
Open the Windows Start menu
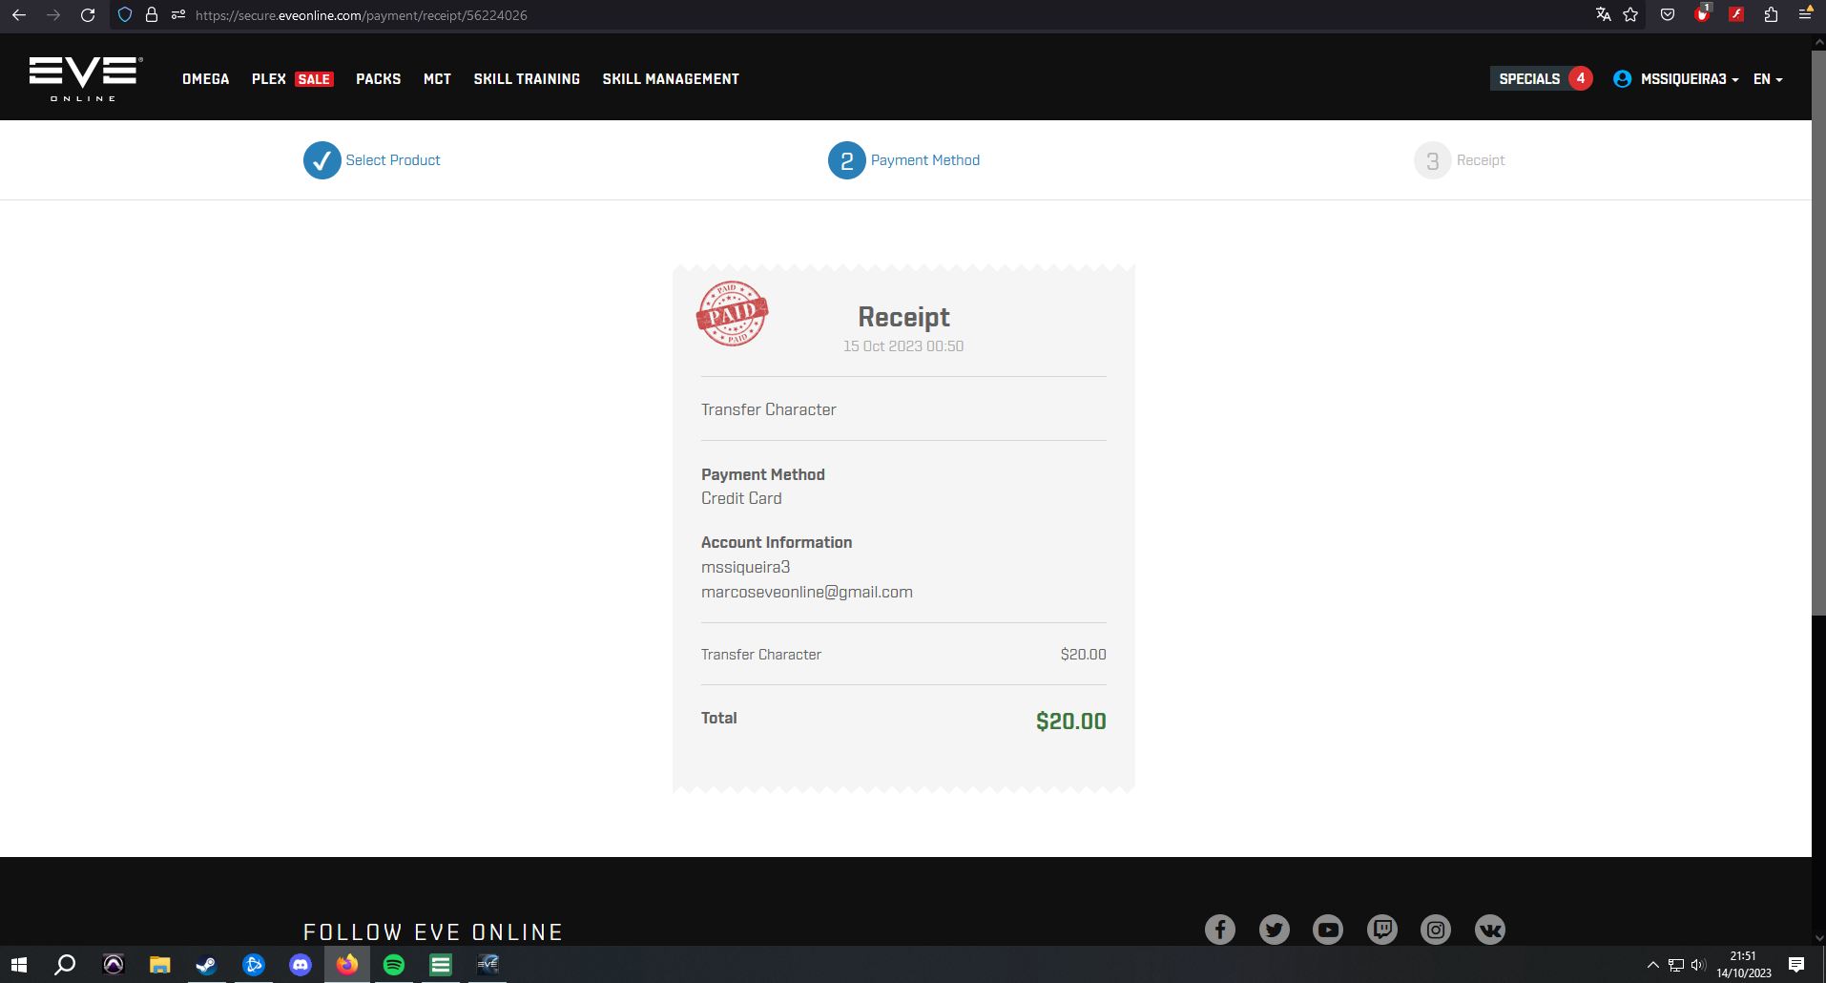tap(19, 965)
